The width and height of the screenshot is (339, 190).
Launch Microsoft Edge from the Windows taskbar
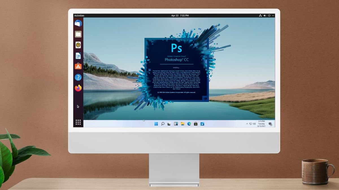(189, 123)
